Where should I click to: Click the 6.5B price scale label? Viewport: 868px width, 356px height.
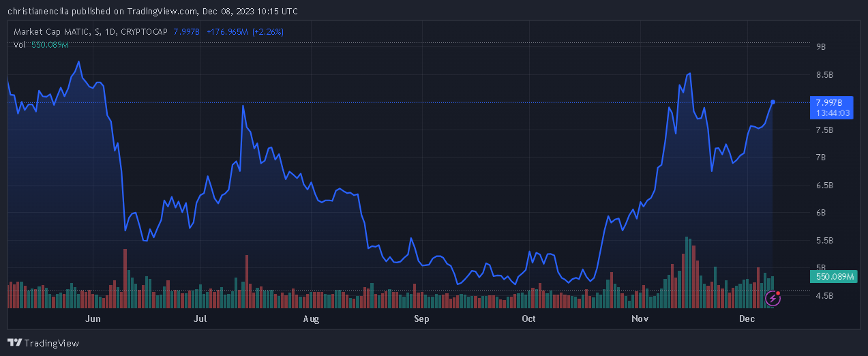click(824, 186)
